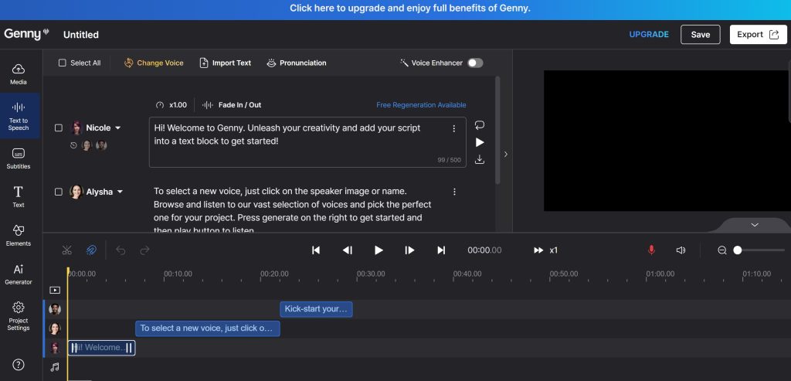The image size is (791, 381).
Task: Click into Nicole's script text field
Action: [x=307, y=142]
